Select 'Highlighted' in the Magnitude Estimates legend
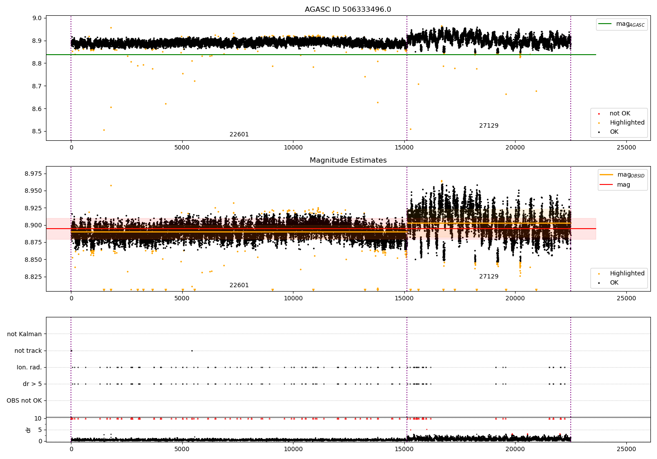 (627, 274)
